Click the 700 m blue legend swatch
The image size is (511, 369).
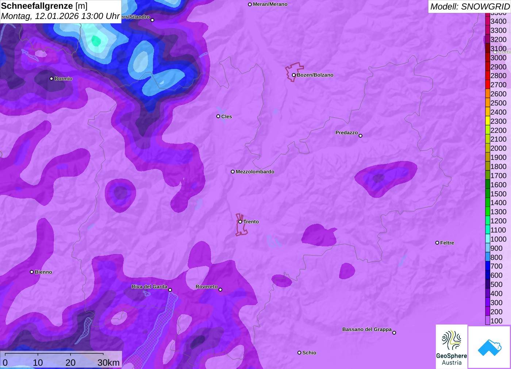pos(488,266)
